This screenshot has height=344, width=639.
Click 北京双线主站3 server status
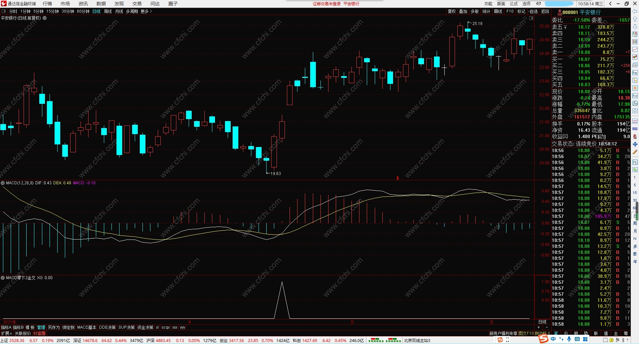417,341
